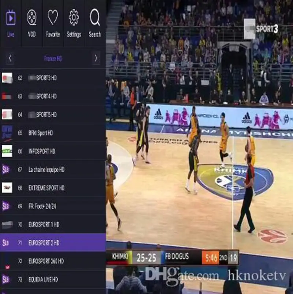Click the live basketball video preview
Viewport: 293px width, 294px height.
[x=199, y=147]
